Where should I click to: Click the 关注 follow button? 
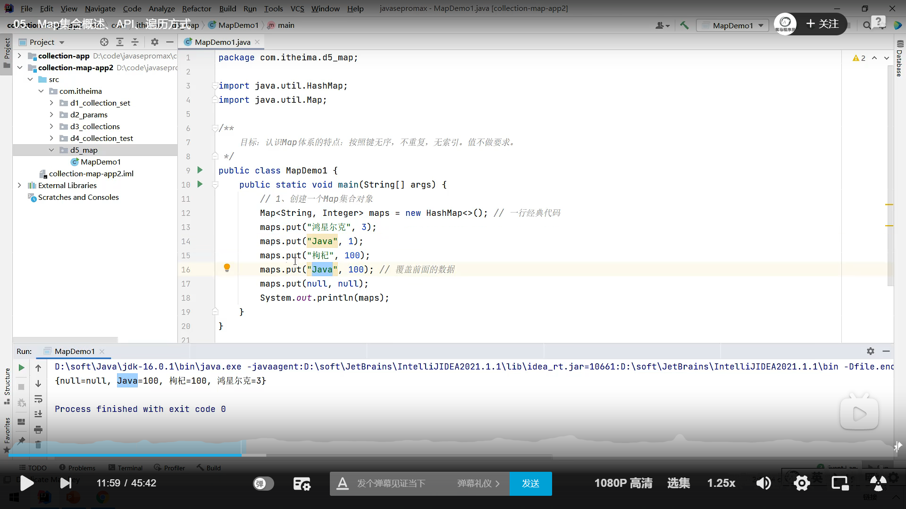point(822,24)
